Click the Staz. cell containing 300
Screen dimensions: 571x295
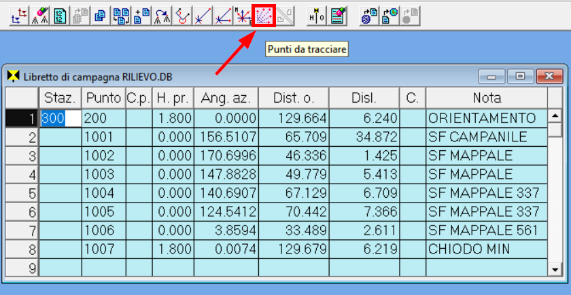tap(60, 118)
